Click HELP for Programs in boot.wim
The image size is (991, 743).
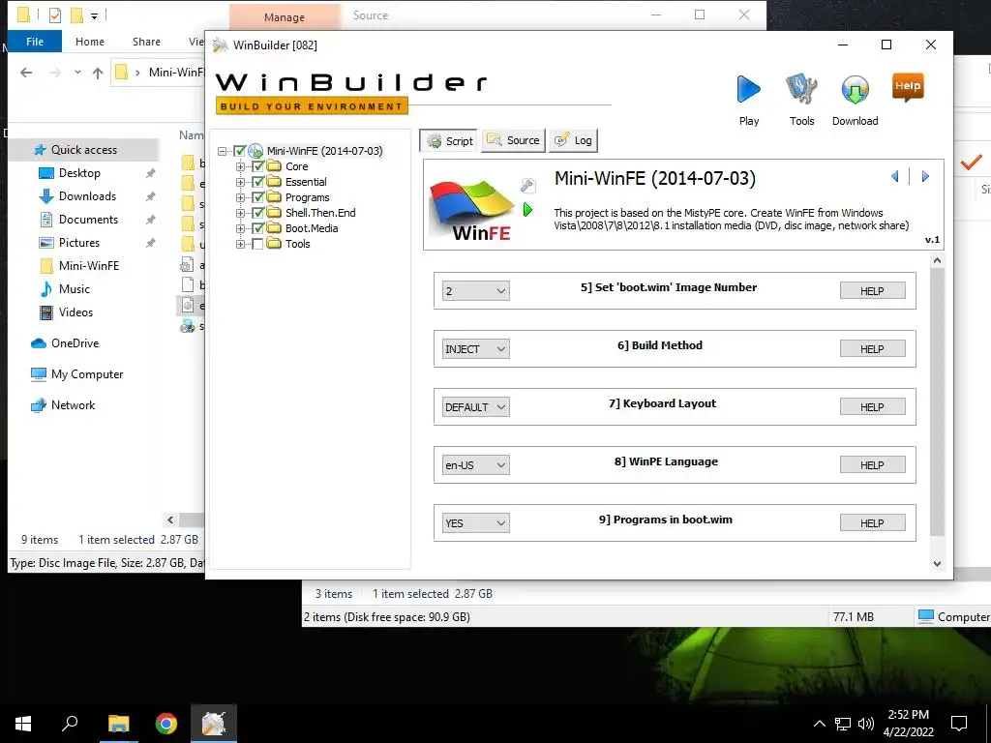click(872, 523)
